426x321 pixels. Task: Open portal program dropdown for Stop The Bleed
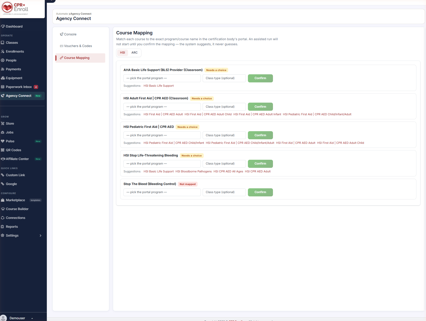(x=162, y=192)
